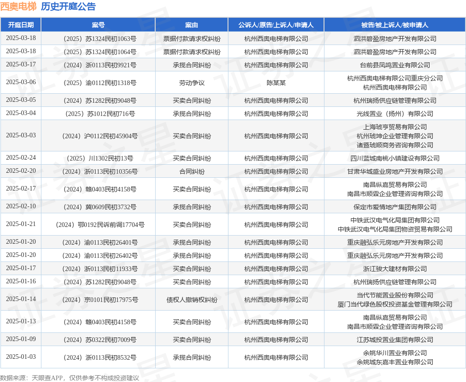Click the 债权人撤销权纠纷 cell

coord(192,300)
